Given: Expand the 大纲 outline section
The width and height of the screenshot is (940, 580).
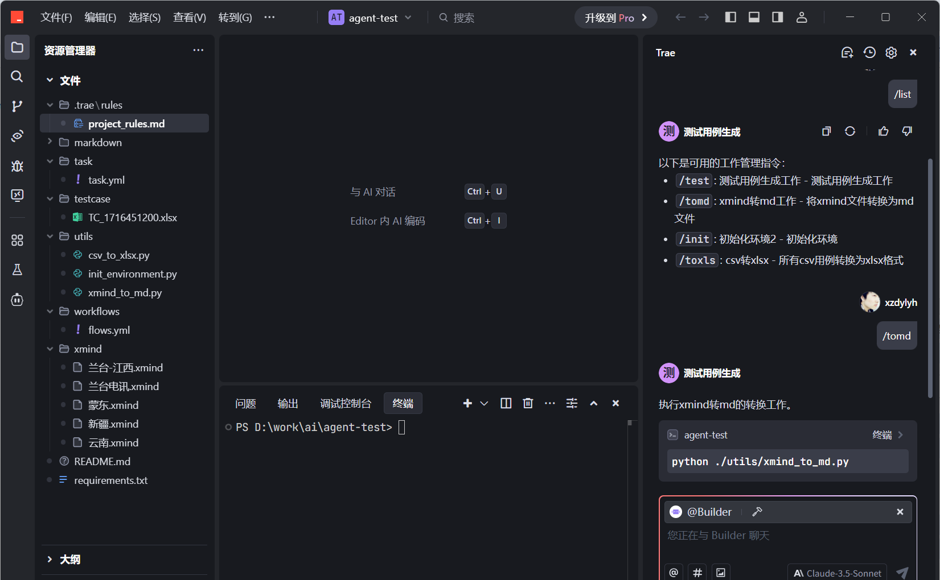Looking at the screenshot, I should click(70, 560).
